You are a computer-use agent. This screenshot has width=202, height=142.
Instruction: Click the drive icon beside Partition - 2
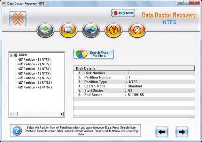point(21,64)
